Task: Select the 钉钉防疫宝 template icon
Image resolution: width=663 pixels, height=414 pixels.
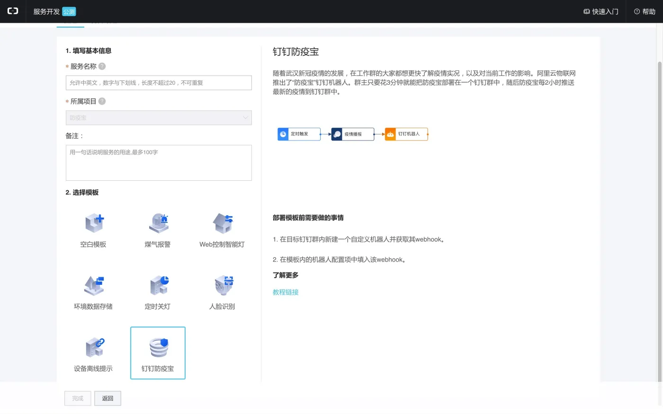Action: pyautogui.click(x=158, y=347)
